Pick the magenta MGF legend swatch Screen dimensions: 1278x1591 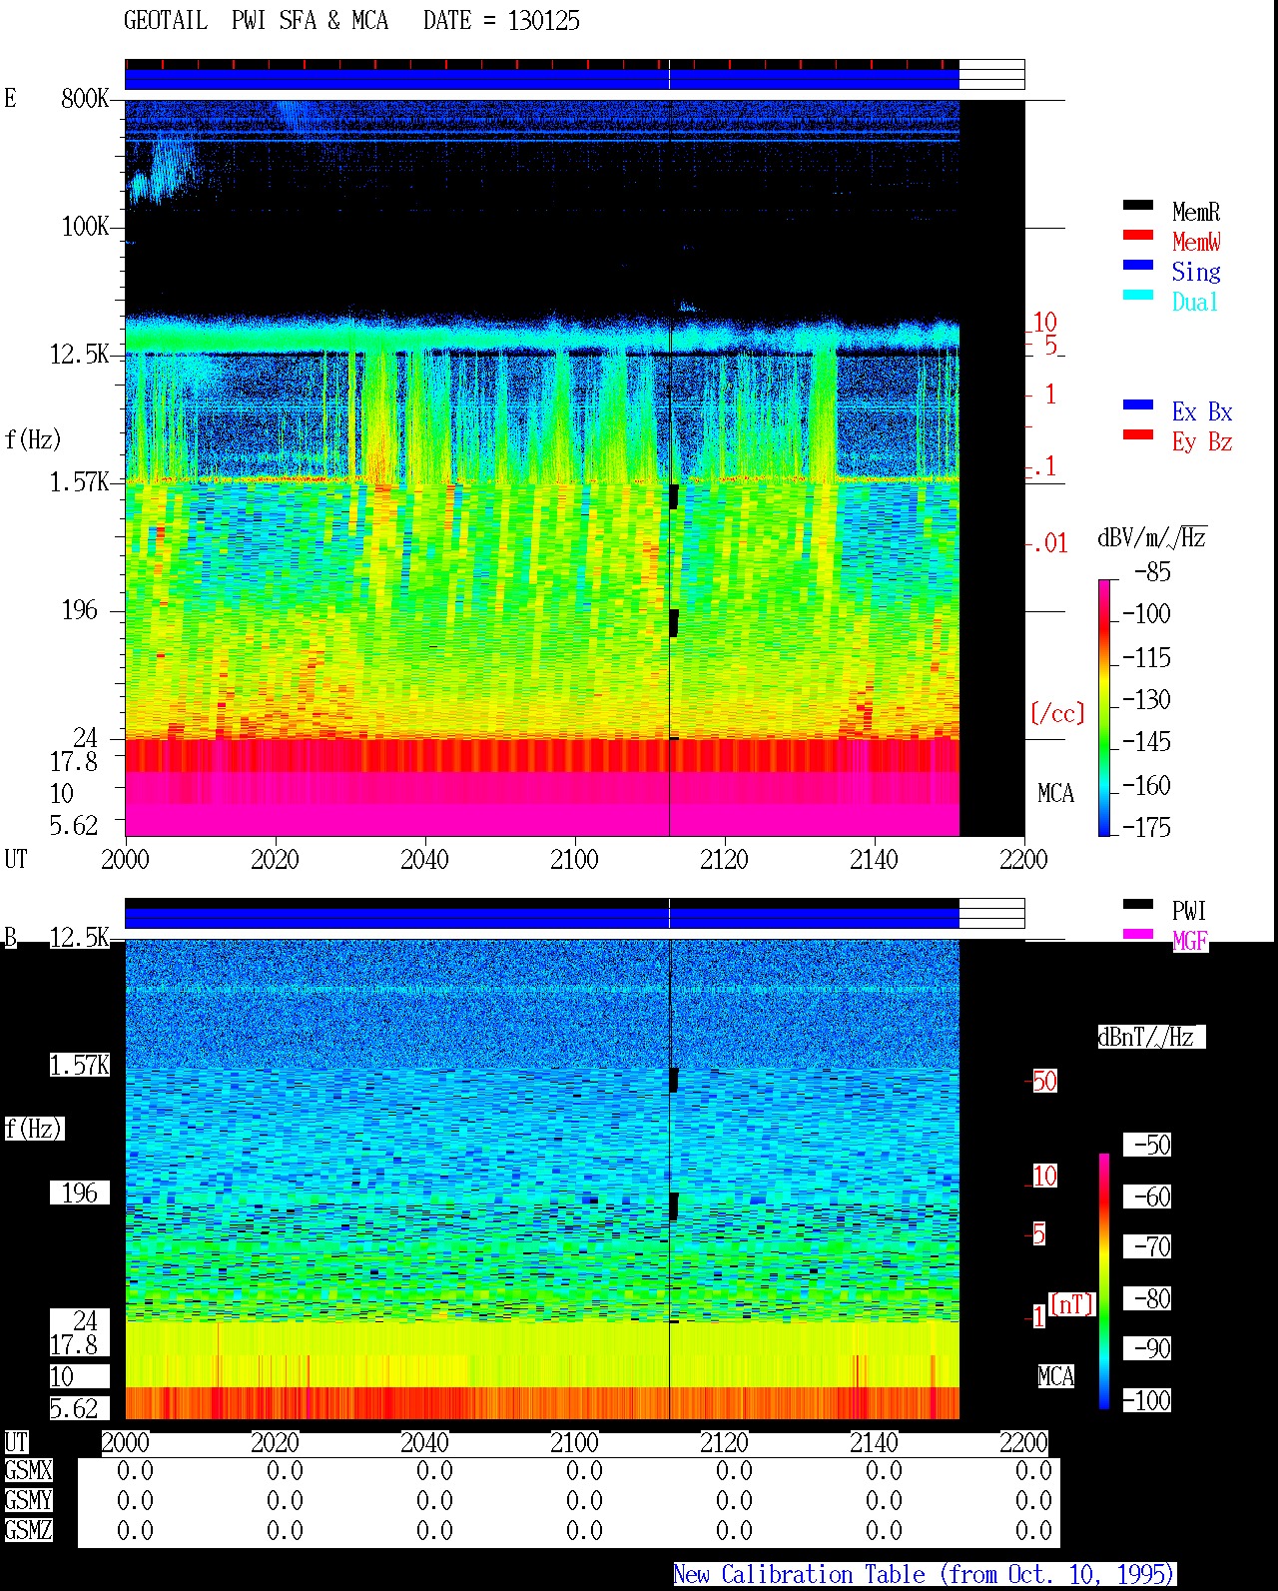point(1138,934)
